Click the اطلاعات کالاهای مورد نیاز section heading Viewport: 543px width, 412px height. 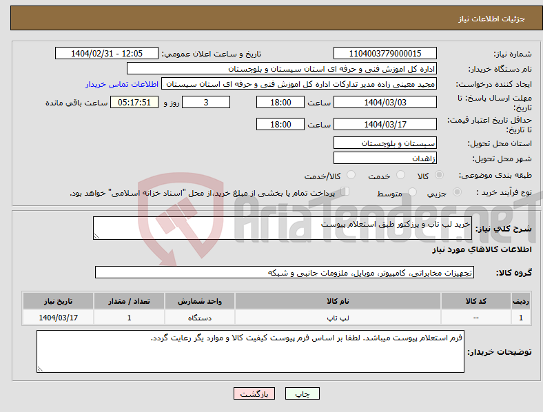pyautogui.click(x=482, y=249)
